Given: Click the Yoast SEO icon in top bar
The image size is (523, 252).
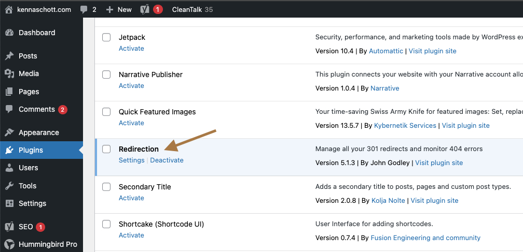Looking at the screenshot, I should [x=145, y=9].
